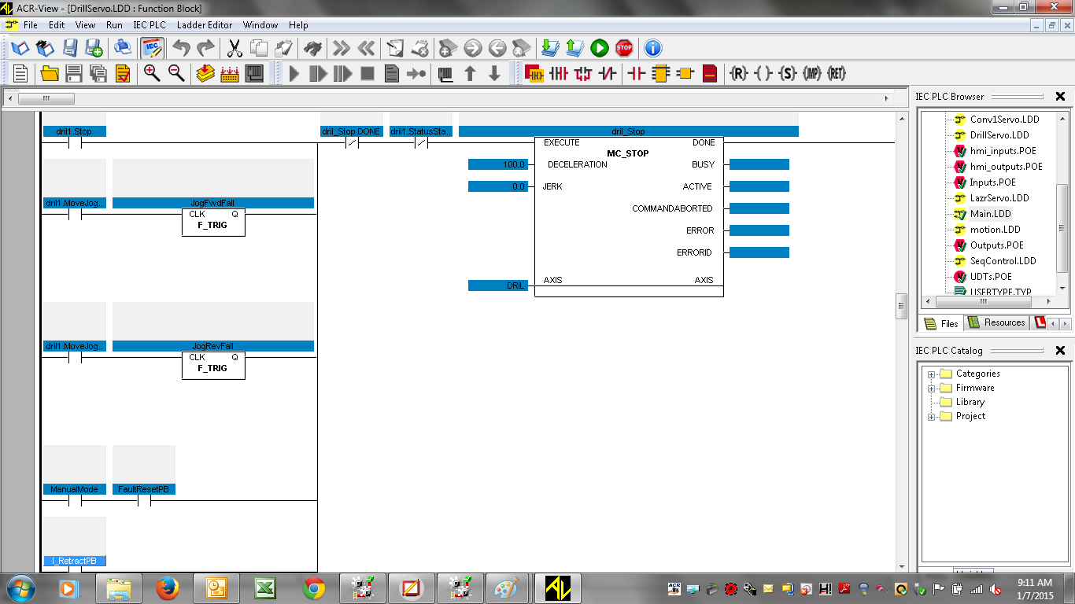This screenshot has height=604, width=1075.
Task: Click the green Run play icon
Action: pos(600,49)
